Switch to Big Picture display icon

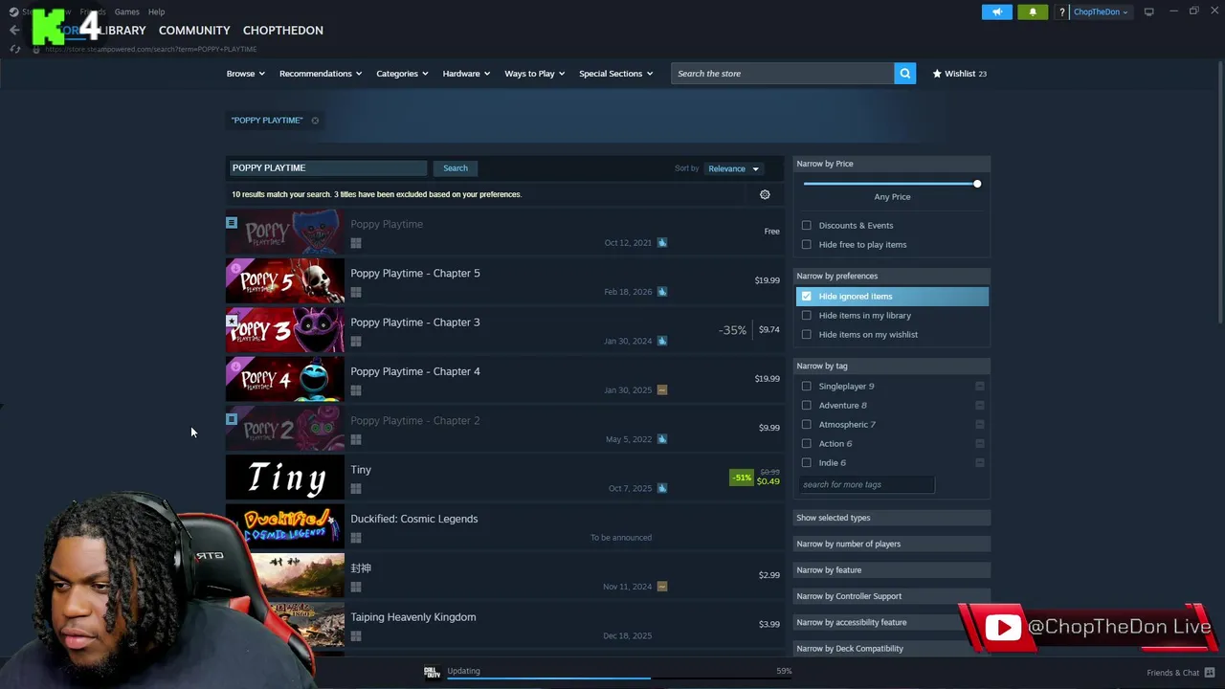pyautogui.click(x=1148, y=11)
